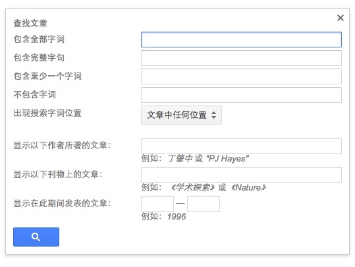Click into the 包含完整字句 input box

(x=241, y=58)
